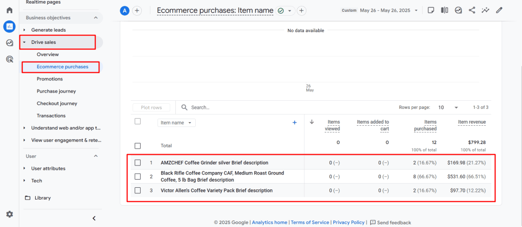Collapse the Drive sales group
The width and height of the screenshot is (522, 227).
click(x=24, y=42)
